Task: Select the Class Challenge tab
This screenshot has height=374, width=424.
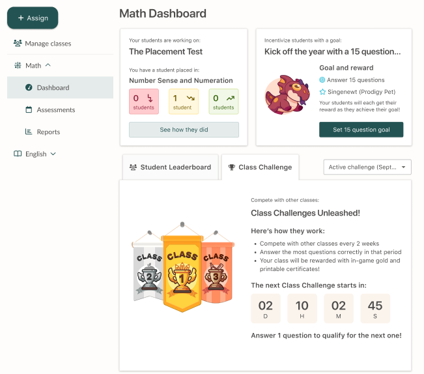Action: 260,167
